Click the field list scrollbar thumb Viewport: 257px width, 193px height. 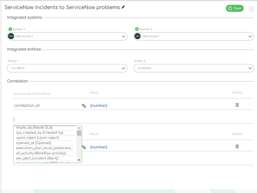(79, 133)
